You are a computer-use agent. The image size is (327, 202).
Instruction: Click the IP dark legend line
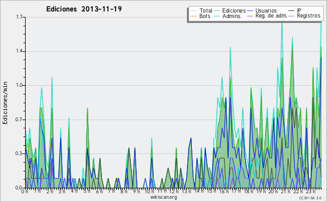[x=292, y=11]
